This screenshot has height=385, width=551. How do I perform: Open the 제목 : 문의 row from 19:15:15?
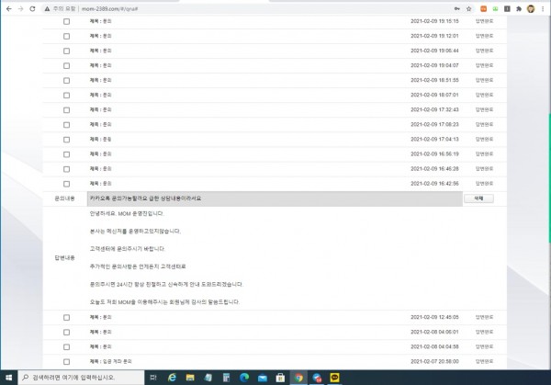[100, 21]
